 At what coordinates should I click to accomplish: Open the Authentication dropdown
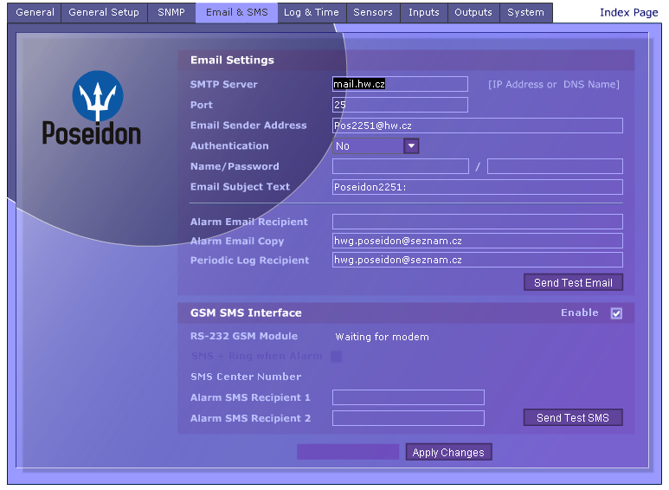click(376, 146)
